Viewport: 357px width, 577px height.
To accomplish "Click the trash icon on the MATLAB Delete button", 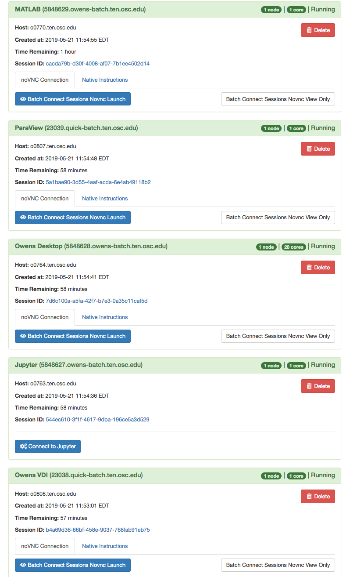I will click(x=308, y=30).
